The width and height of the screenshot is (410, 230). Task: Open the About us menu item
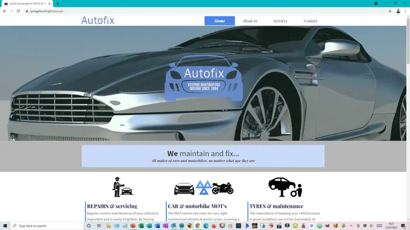pos(250,21)
